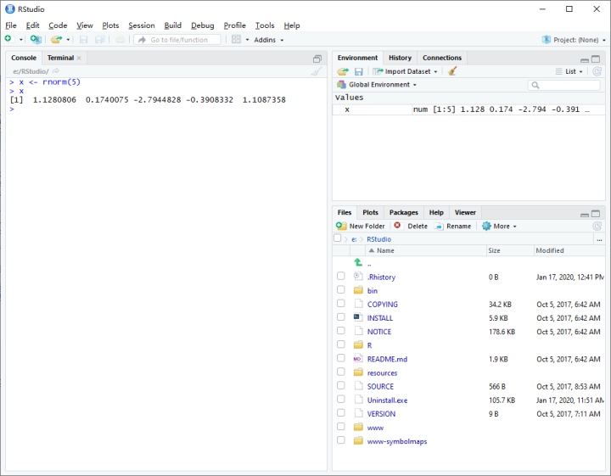Screen dimensions: 611x476
Task: Open the New File dropdown arrow
Action: coord(21,40)
